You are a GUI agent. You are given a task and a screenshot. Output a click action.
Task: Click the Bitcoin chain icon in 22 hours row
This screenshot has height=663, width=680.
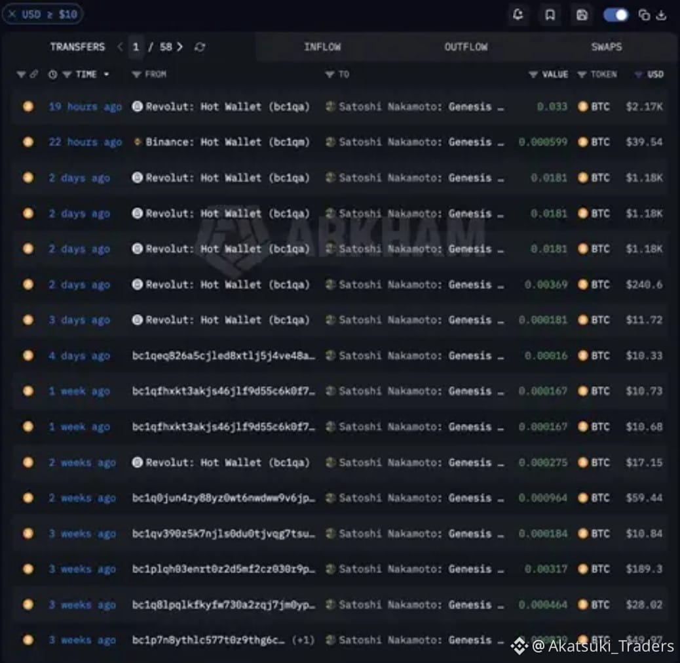pos(28,142)
